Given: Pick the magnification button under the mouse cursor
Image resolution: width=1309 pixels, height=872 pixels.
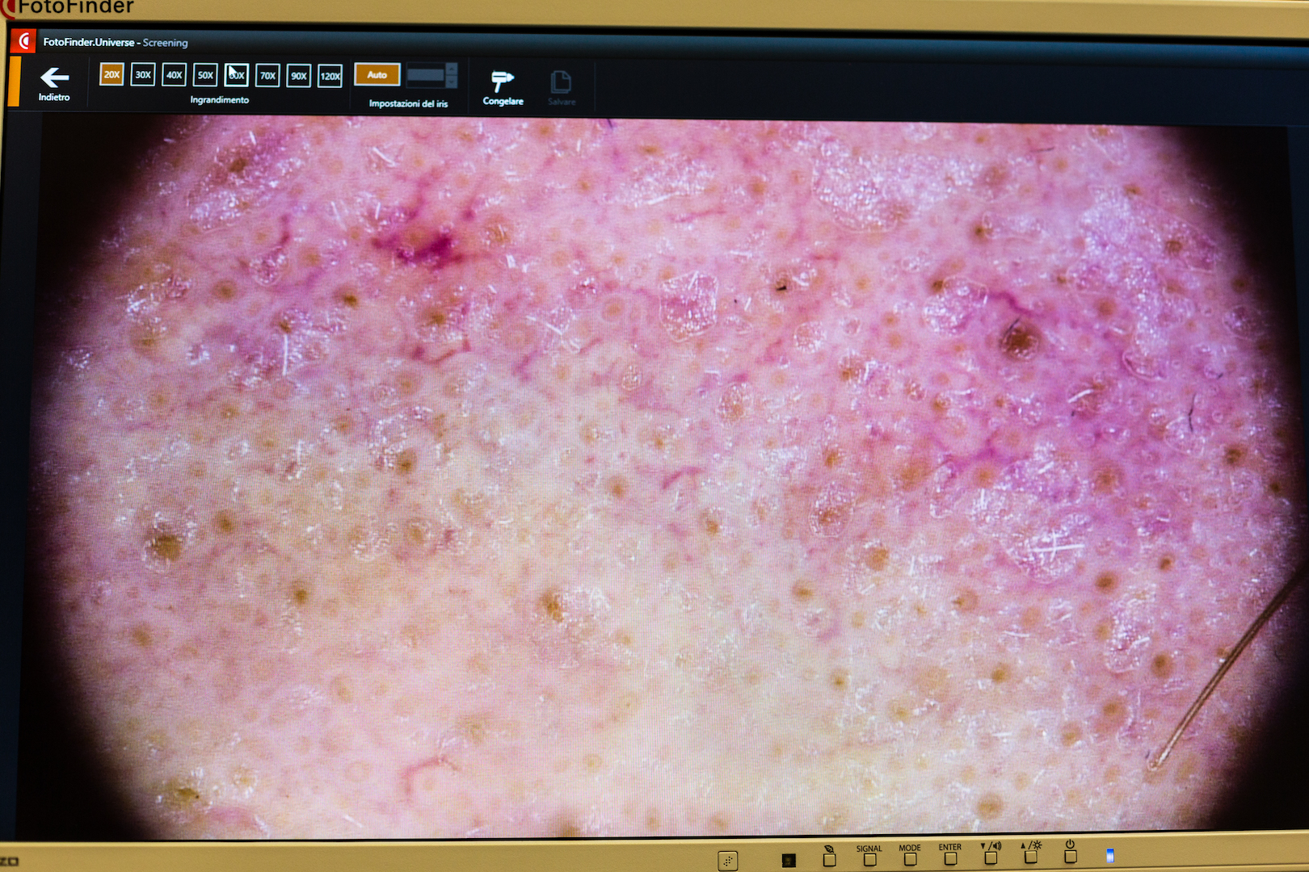Looking at the screenshot, I should tap(236, 75).
